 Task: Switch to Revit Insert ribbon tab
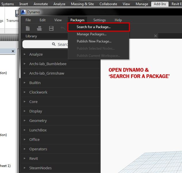24,4
